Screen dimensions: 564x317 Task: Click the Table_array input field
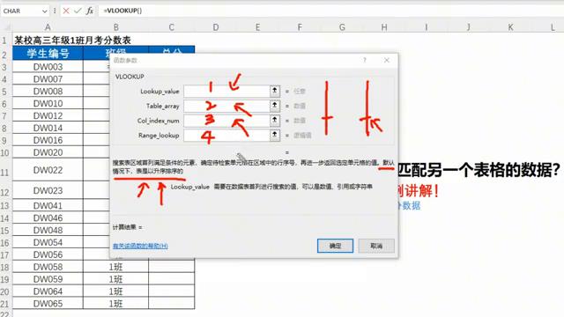coord(227,106)
